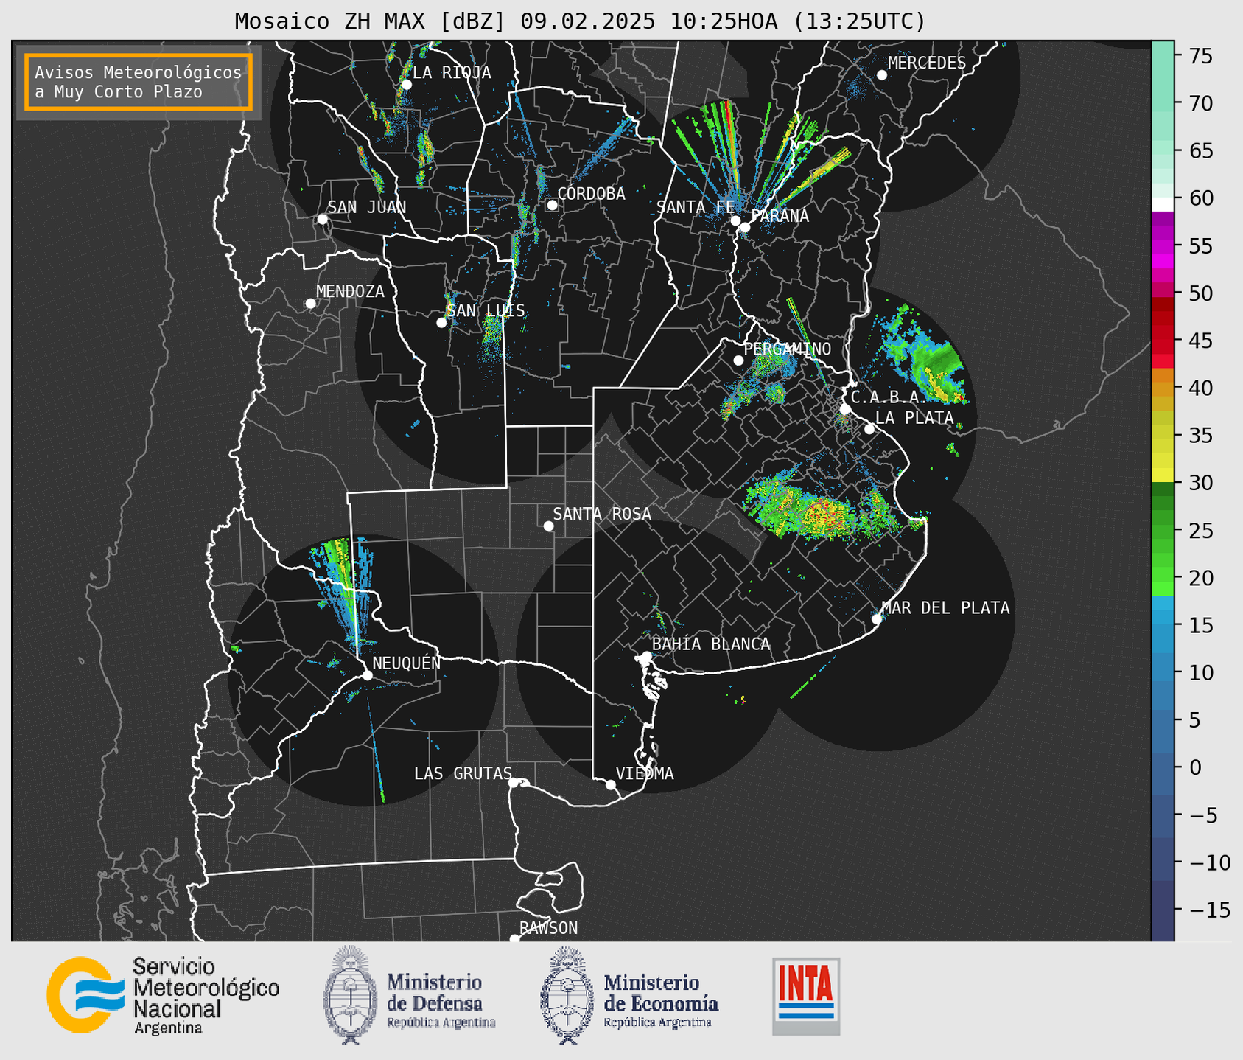The image size is (1243, 1060).
Task: Select the SAN LUIS city marker
Action: click(441, 323)
